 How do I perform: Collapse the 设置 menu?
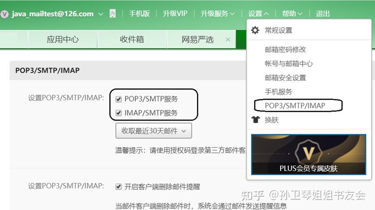258,13
